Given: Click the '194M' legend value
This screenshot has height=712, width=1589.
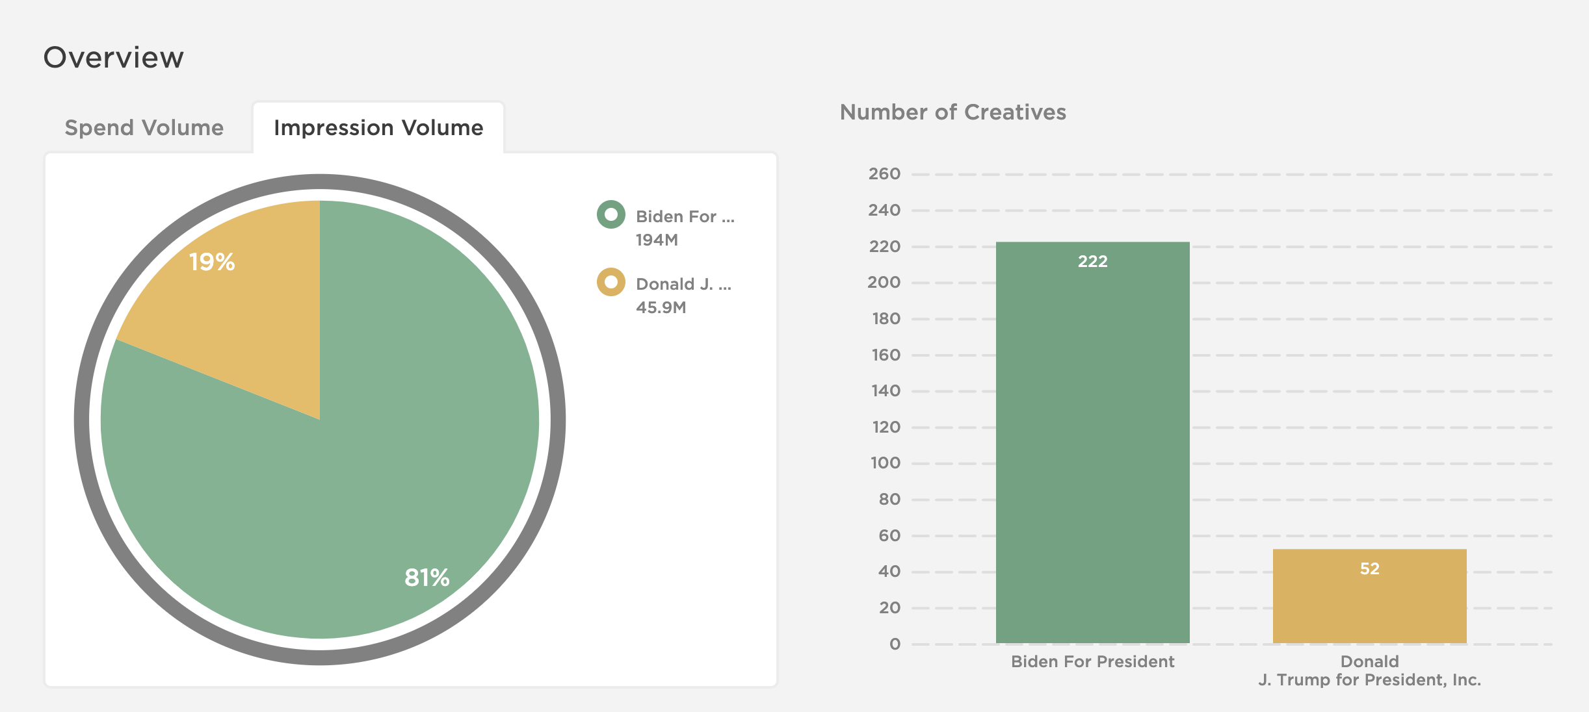Looking at the screenshot, I should [657, 240].
